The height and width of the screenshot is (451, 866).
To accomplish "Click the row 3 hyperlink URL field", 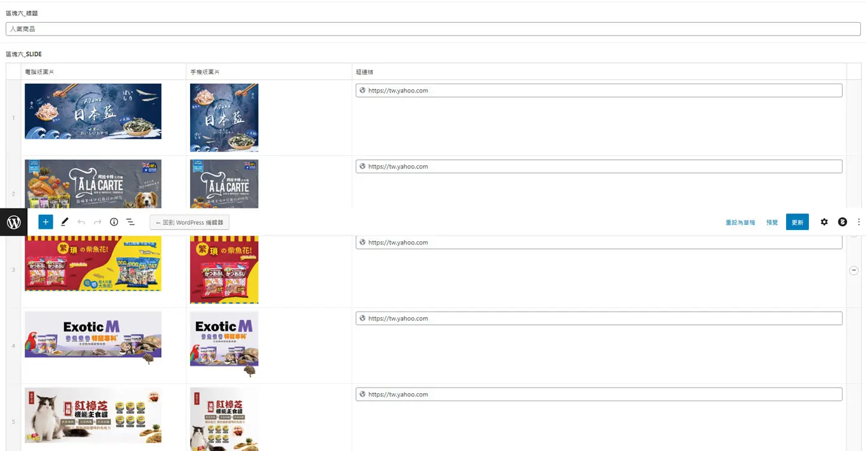I will coord(599,243).
